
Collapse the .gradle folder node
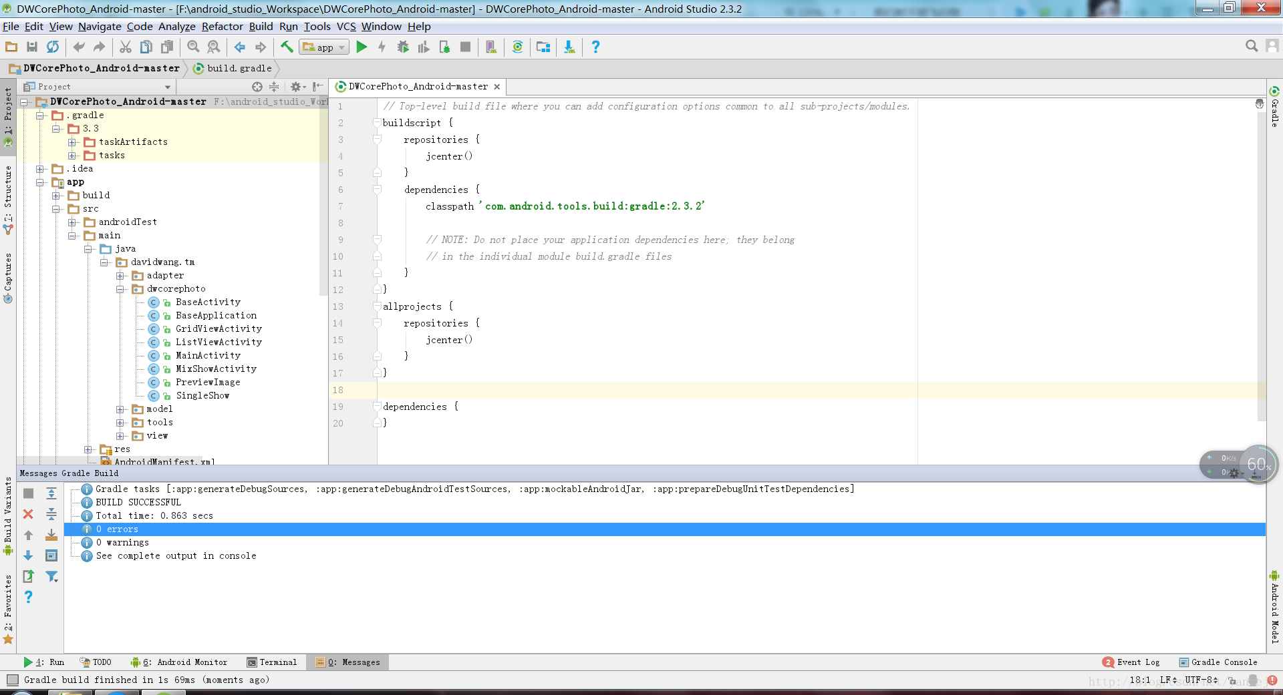tap(40, 115)
